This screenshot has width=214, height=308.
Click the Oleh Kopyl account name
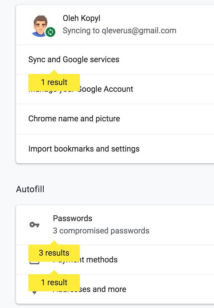81,18
